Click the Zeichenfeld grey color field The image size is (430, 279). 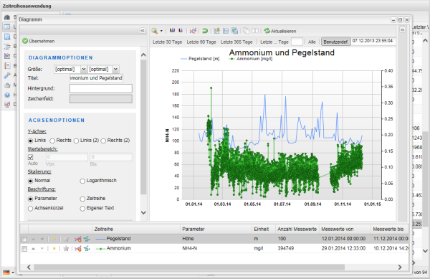coord(101,99)
